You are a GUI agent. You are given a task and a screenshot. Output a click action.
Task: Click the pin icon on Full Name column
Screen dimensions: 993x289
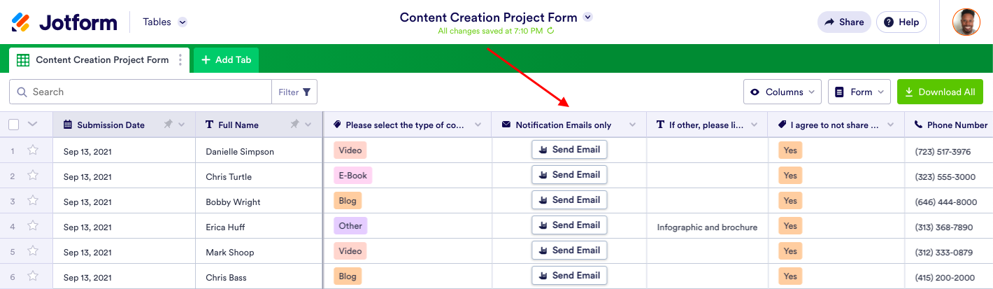295,125
